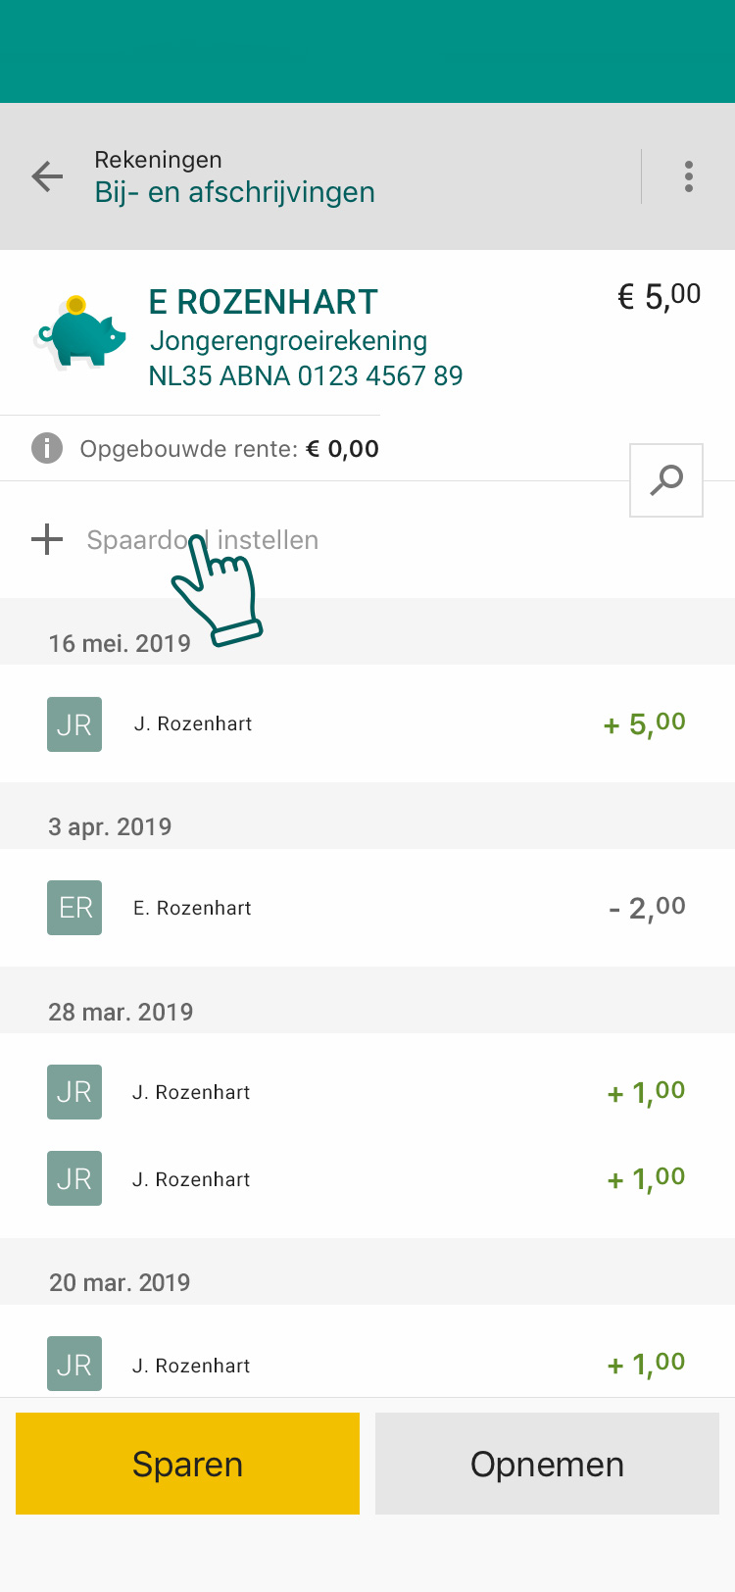Tap the ER avatar on 3 apr. 2019
The image size is (735, 1592).
coord(74,908)
